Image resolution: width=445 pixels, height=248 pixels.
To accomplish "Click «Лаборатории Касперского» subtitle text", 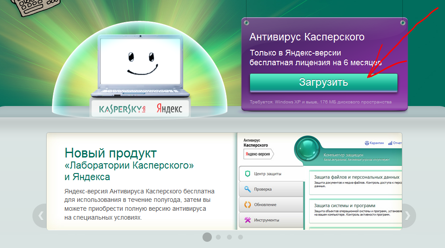I will (129, 165).
